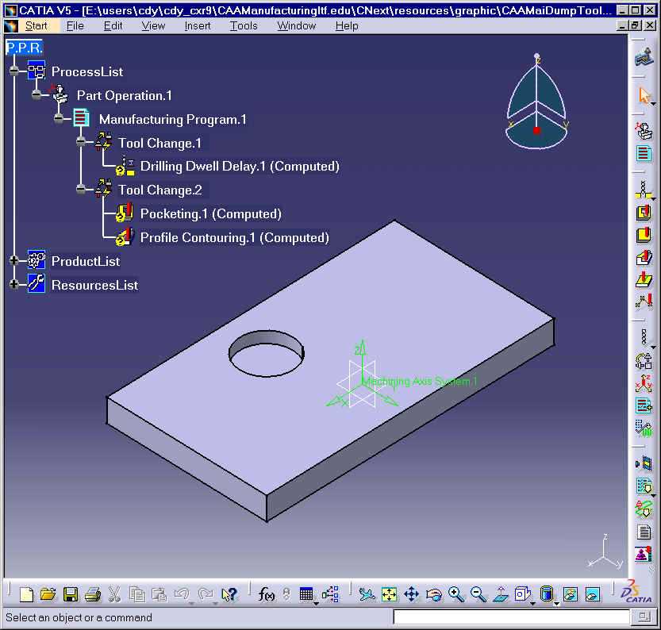
Task: Click the Save diskette icon
Action: 71,594
